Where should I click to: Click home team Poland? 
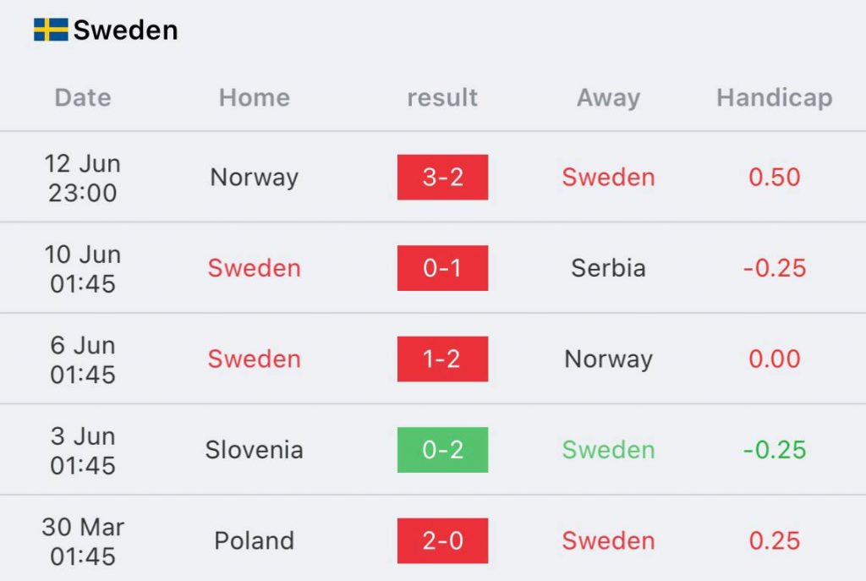[254, 540]
